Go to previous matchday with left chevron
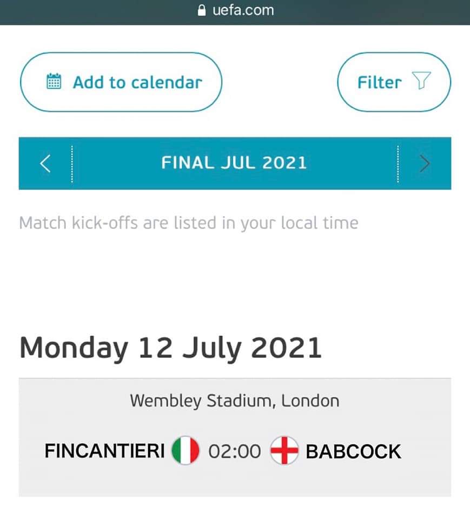This screenshot has width=470, height=519. point(45,163)
